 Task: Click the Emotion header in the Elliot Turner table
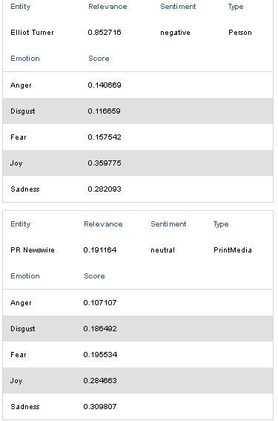point(25,58)
